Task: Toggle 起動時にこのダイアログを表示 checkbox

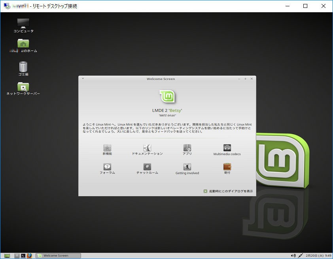Action: (205, 191)
